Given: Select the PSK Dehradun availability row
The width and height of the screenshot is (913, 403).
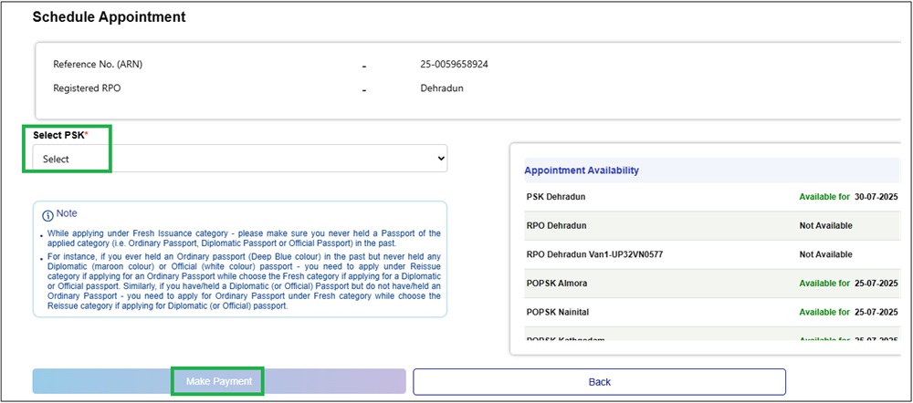Looking at the screenshot, I should coord(712,197).
